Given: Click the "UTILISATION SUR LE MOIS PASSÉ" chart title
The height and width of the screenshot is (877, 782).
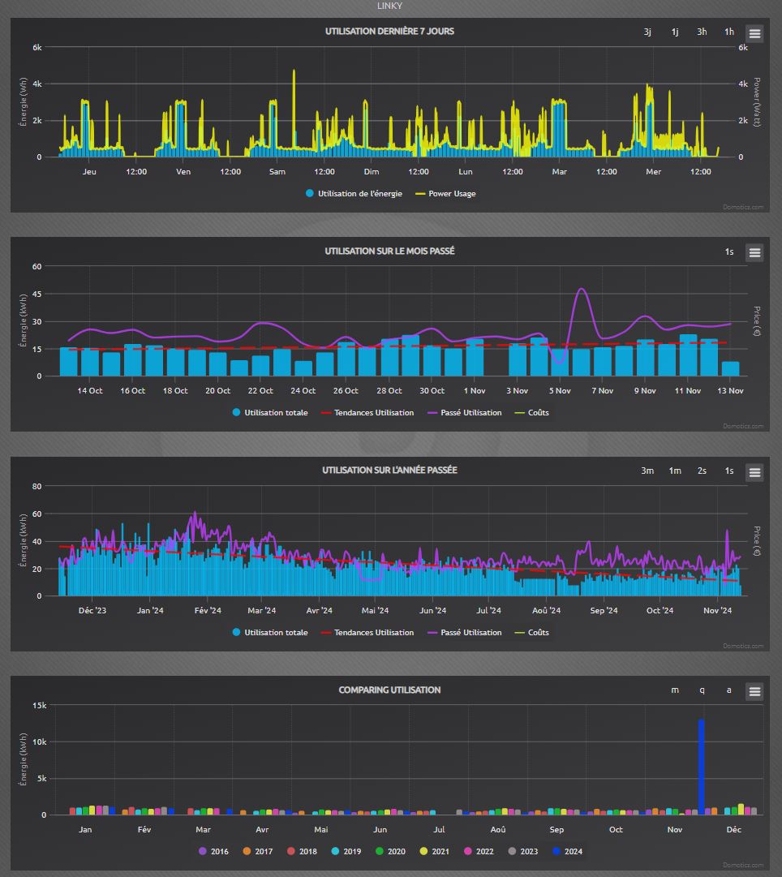Looking at the screenshot, I should coord(390,251).
